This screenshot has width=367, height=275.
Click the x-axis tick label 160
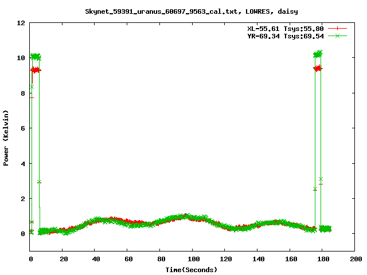[x=291, y=259]
